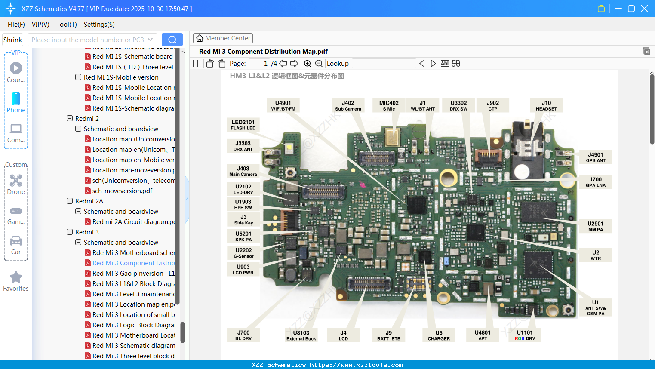Click the XZZ Schematics app logo

pos(11,9)
